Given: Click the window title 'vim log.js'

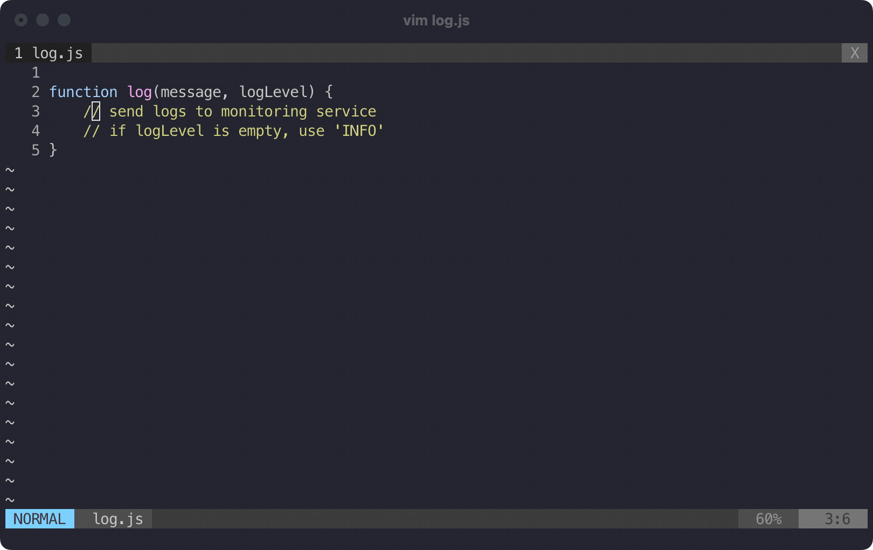Looking at the screenshot, I should (436, 20).
